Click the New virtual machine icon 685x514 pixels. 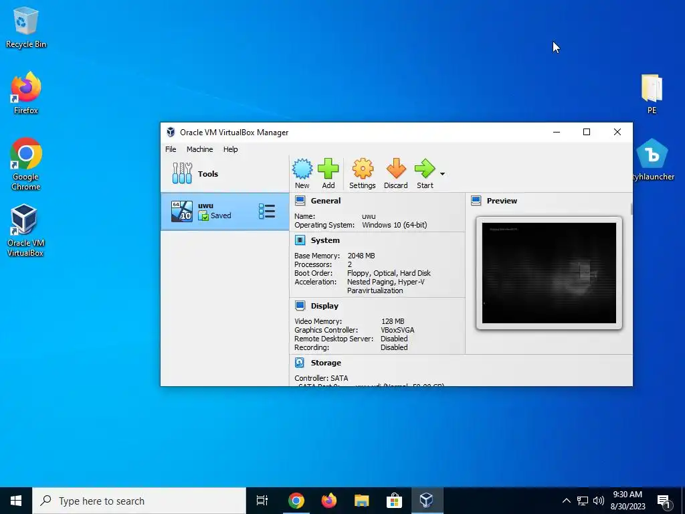click(302, 173)
